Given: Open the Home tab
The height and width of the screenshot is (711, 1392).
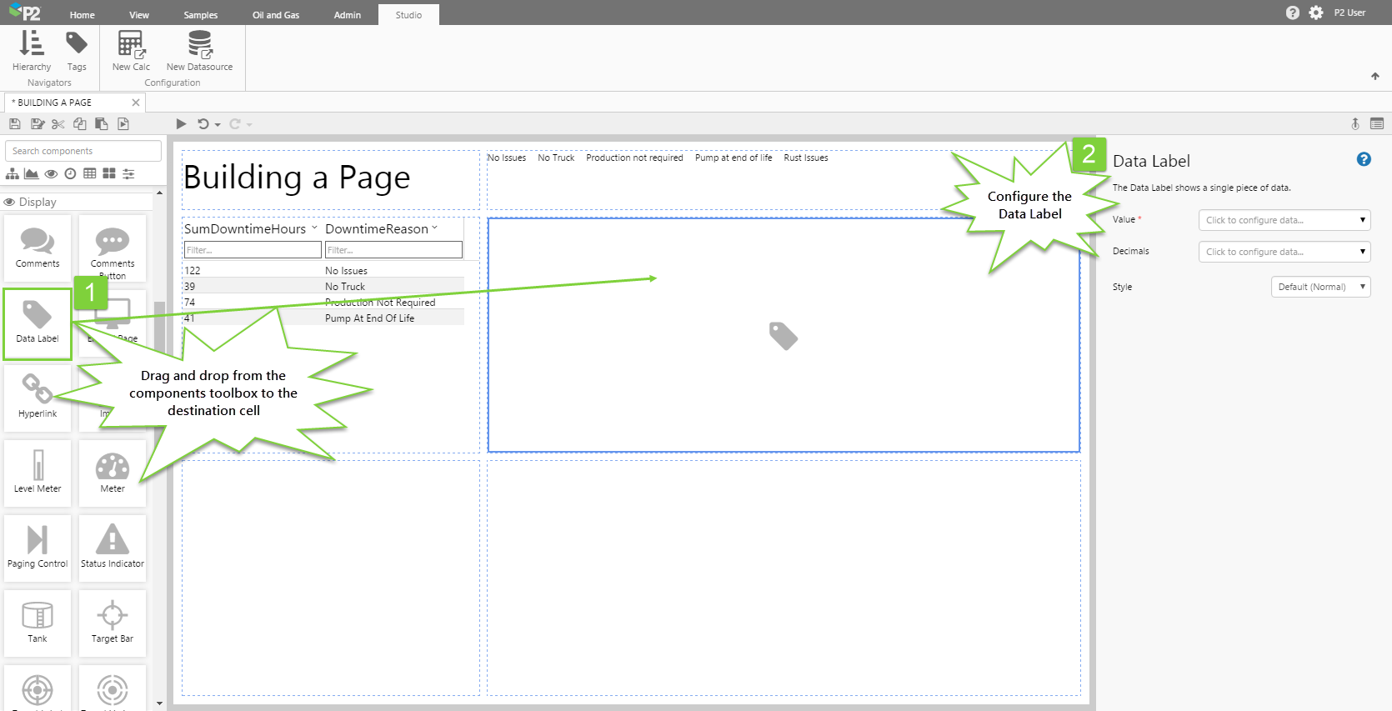Looking at the screenshot, I should 83,15.
